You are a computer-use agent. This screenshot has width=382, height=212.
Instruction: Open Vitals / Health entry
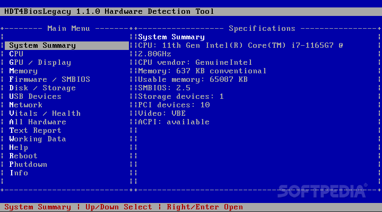(45, 114)
